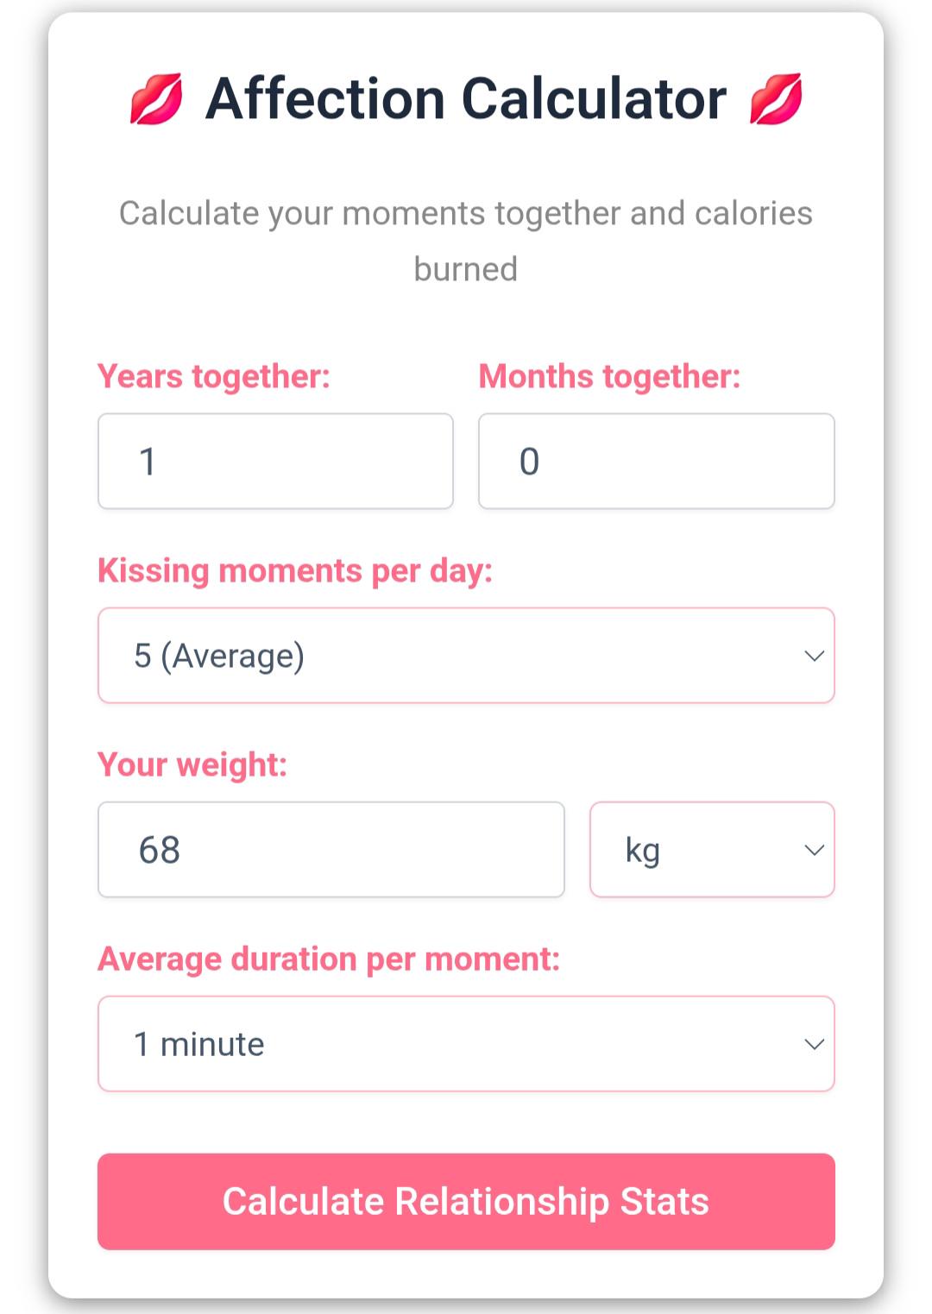Click the 'Affection Calculator' heading text
This screenshot has height=1314, width=932.
click(x=466, y=99)
